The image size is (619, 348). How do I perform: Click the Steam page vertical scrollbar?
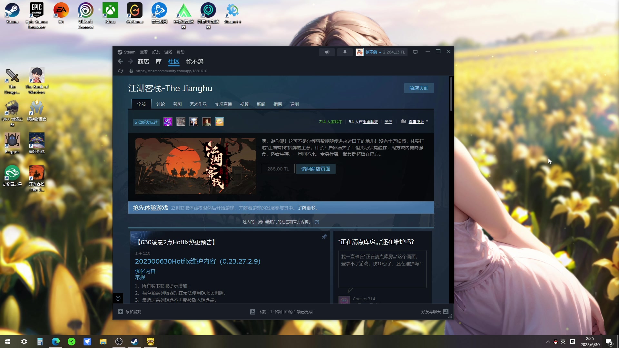click(x=451, y=94)
